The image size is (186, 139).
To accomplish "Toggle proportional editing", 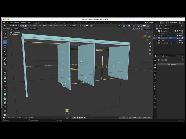I will click(x=92, y=26).
